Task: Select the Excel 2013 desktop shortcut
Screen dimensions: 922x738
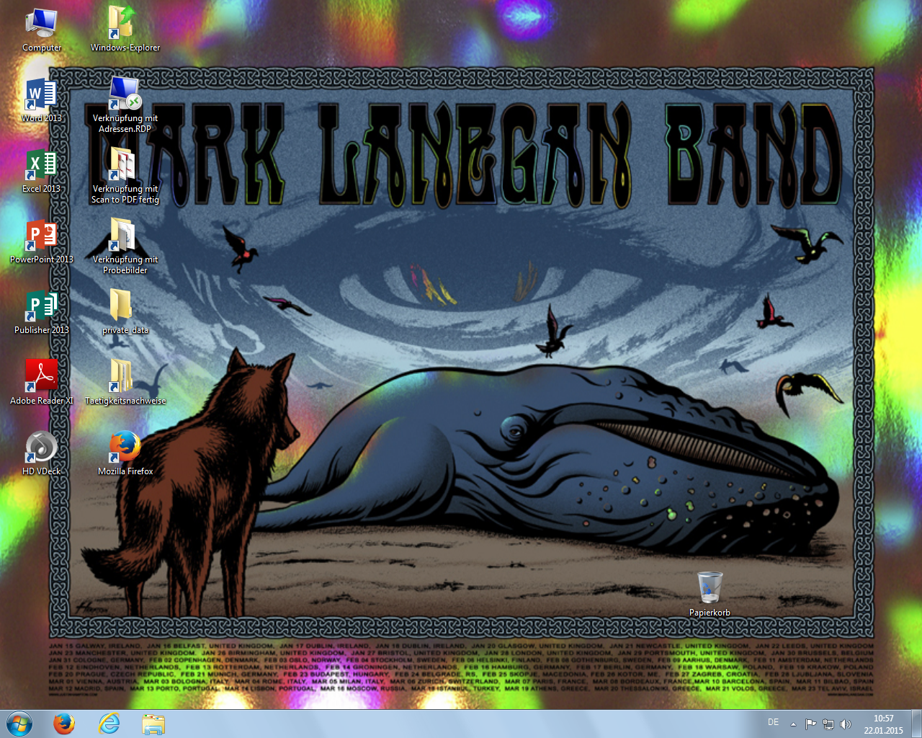Action: [41, 165]
